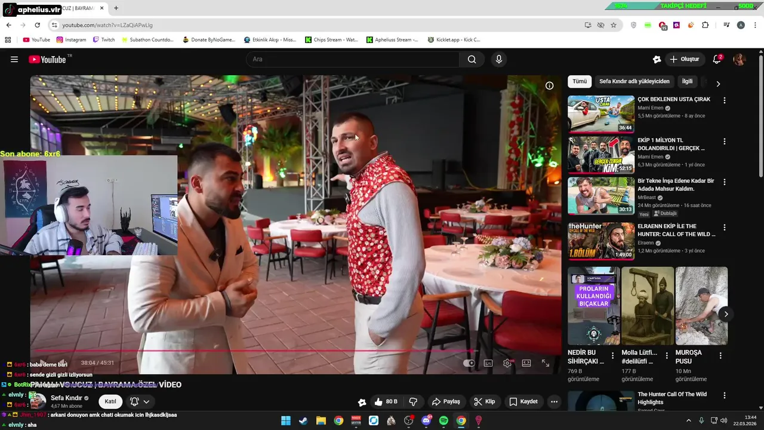
Task: Open options for ELRAENN EKİP theHunter video
Action: click(x=725, y=228)
